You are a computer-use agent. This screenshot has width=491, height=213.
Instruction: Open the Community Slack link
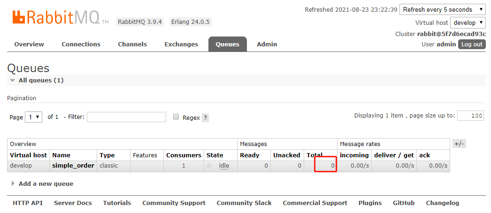click(244, 203)
